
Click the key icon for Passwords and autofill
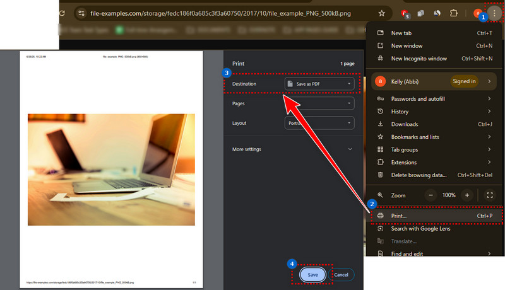[x=381, y=99]
